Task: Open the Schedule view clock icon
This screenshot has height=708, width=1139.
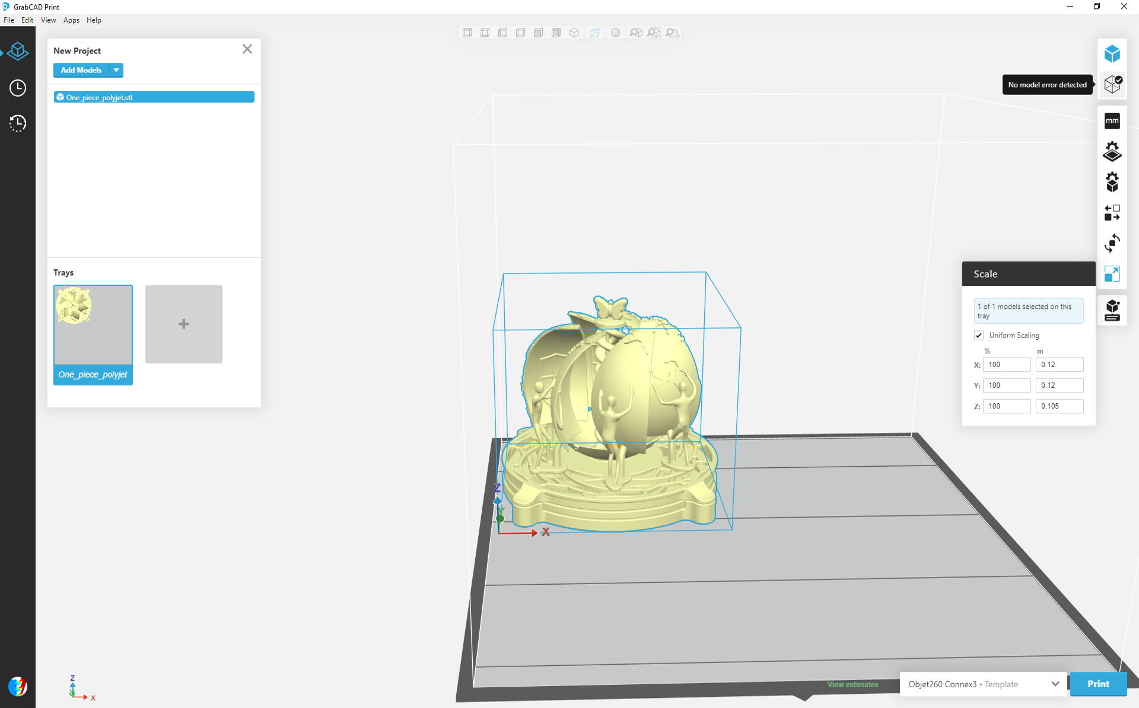Action: click(18, 88)
